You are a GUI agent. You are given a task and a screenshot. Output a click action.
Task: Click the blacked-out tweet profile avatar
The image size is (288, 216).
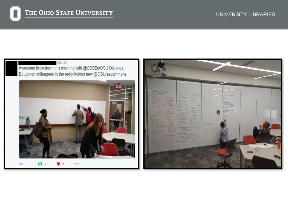11,68
